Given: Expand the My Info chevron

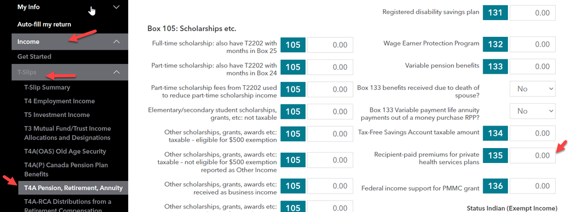Looking at the screenshot, I should tap(116, 7).
